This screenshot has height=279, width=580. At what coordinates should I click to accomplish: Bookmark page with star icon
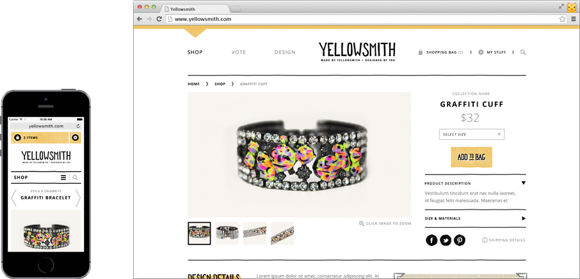(x=562, y=19)
